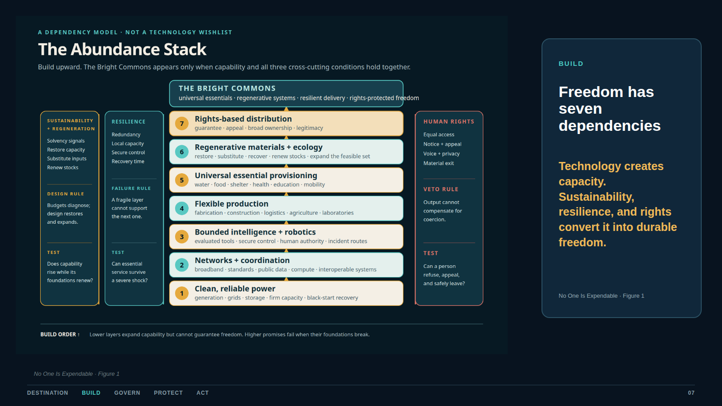Click the number 2 layer badge
The width and height of the screenshot is (722, 406).
point(182,265)
